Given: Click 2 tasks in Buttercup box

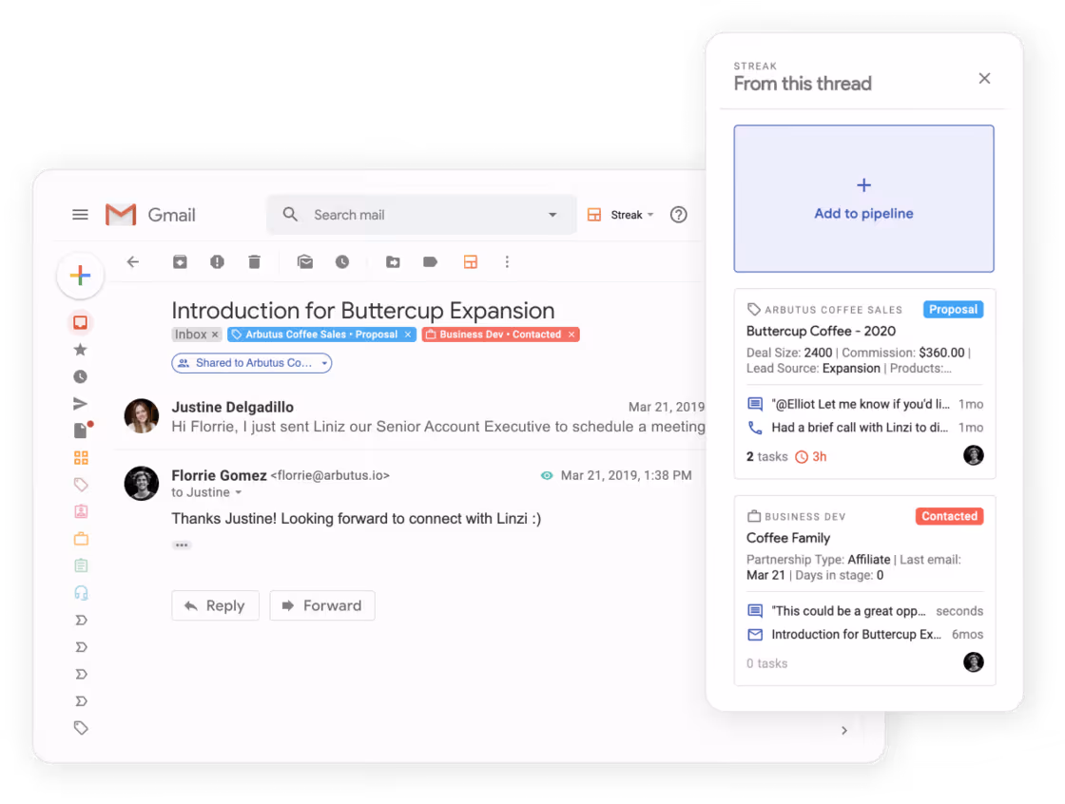Looking at the screenshot, I should (766, 457).
